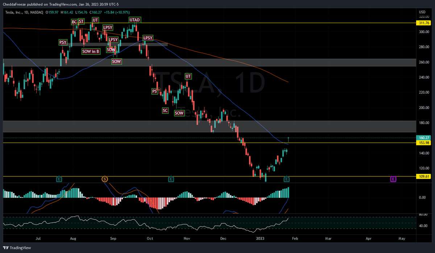Click the 160.27 current price label
Screen dimensions: 435x253
[x=424, y=138]
